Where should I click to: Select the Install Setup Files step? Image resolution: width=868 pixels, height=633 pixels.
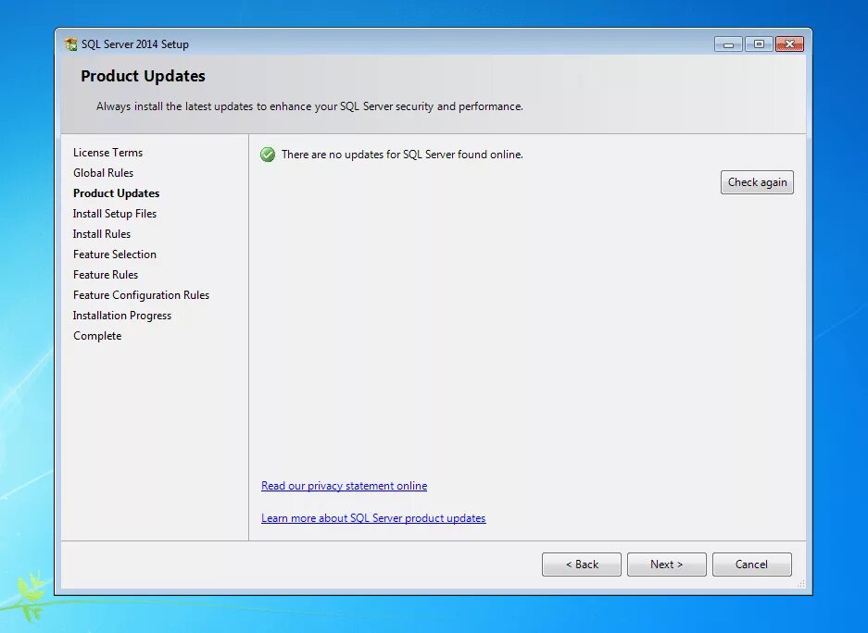115,214
